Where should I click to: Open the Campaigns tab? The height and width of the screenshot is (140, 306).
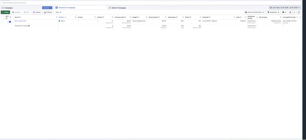click(x=27, y=8)
